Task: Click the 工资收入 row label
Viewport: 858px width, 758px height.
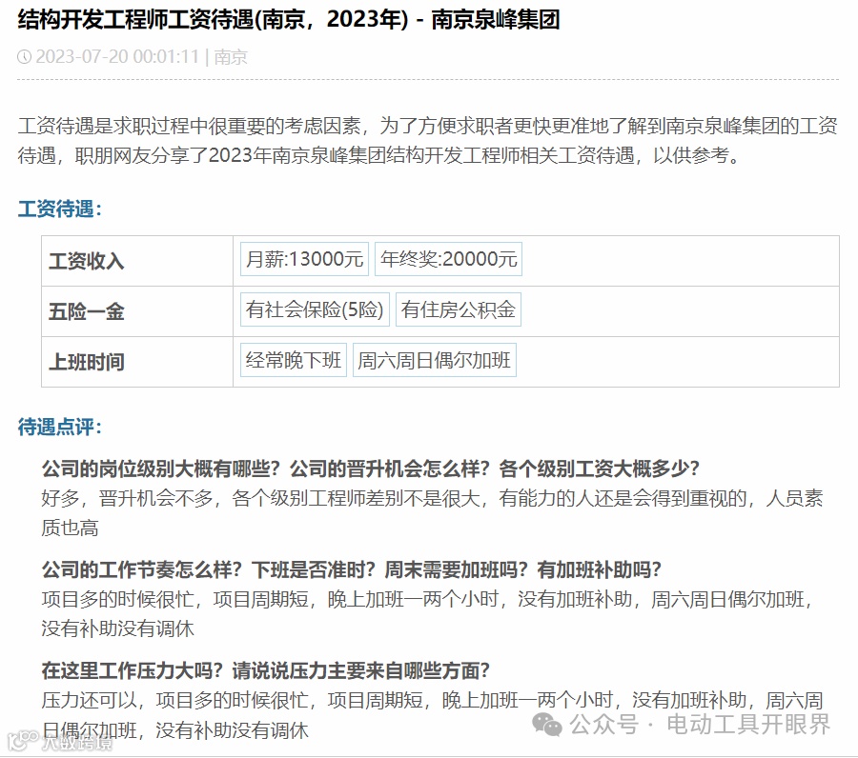Action: tap(87, 261)
